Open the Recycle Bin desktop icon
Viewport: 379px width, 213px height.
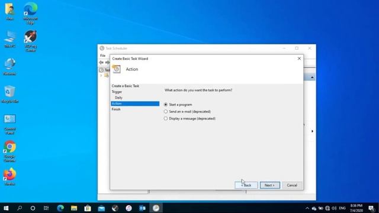pyautogui.click(x=9, y=94)
